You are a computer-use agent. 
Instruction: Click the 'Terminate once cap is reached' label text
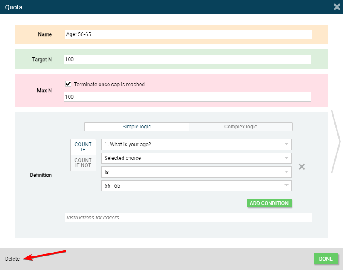tap(109, 85)
